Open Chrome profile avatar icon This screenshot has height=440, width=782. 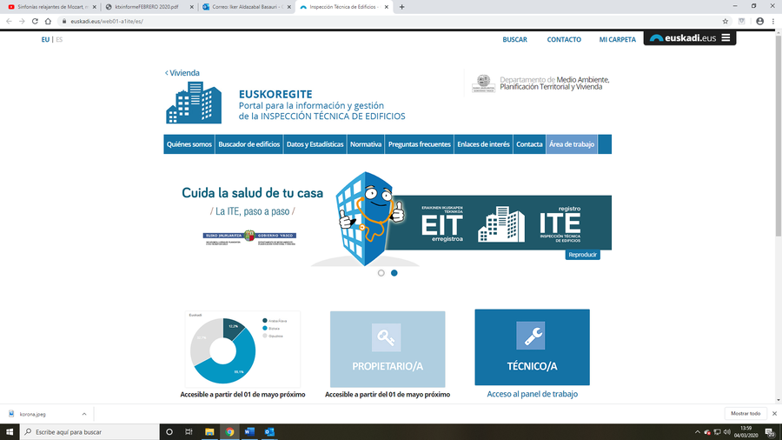click(x=759, y=22)
